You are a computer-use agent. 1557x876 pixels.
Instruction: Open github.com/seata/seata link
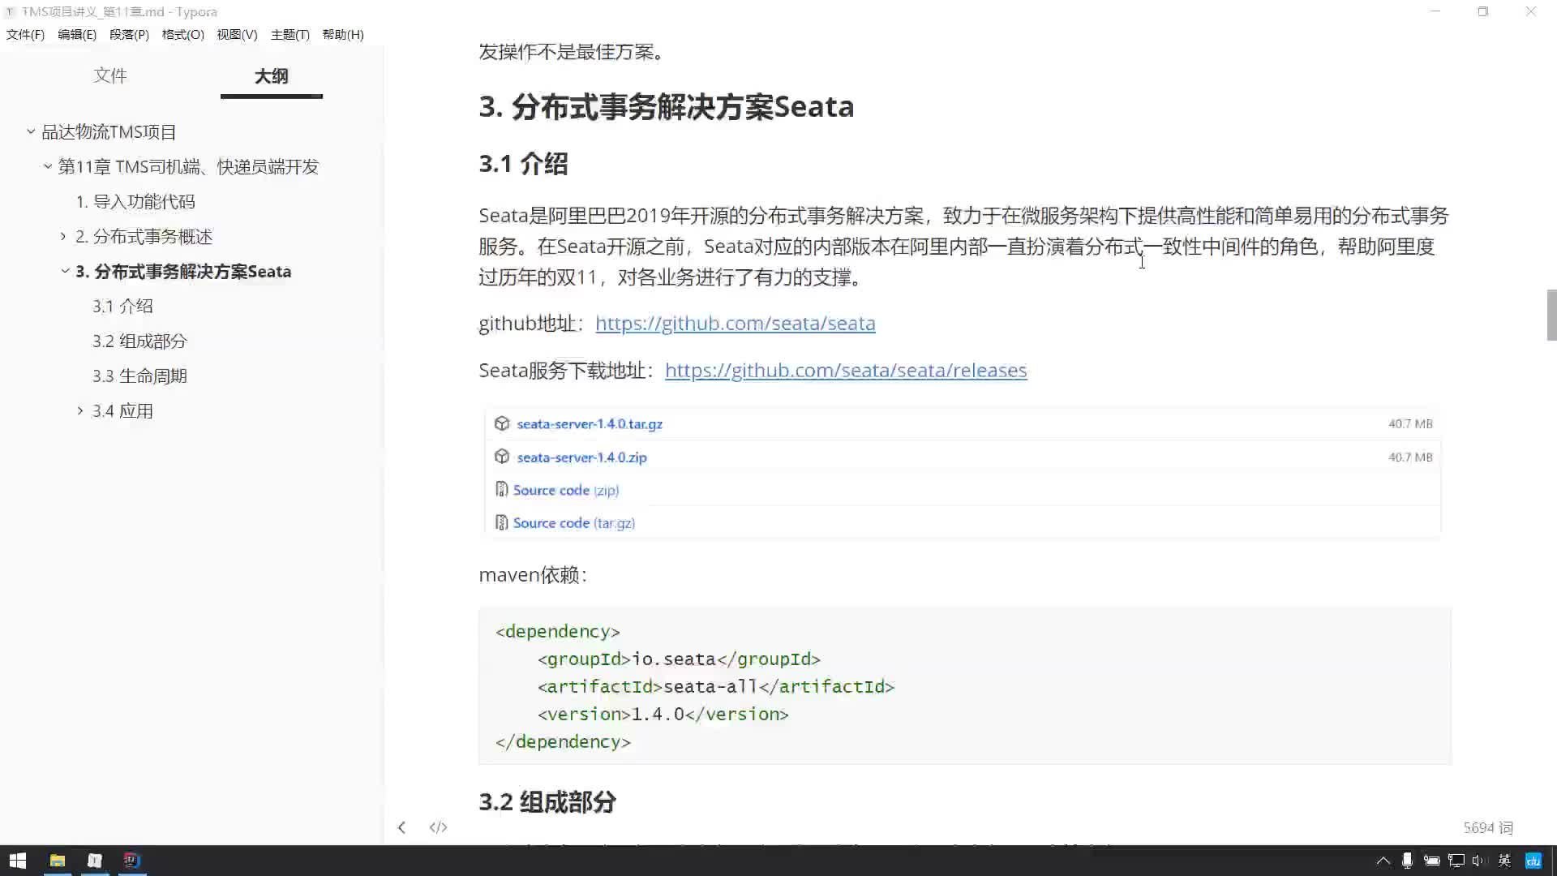click(x=735, y=324)
